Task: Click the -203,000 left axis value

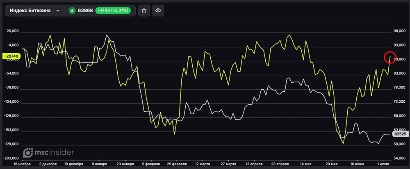Action: [x=11, y=158]
